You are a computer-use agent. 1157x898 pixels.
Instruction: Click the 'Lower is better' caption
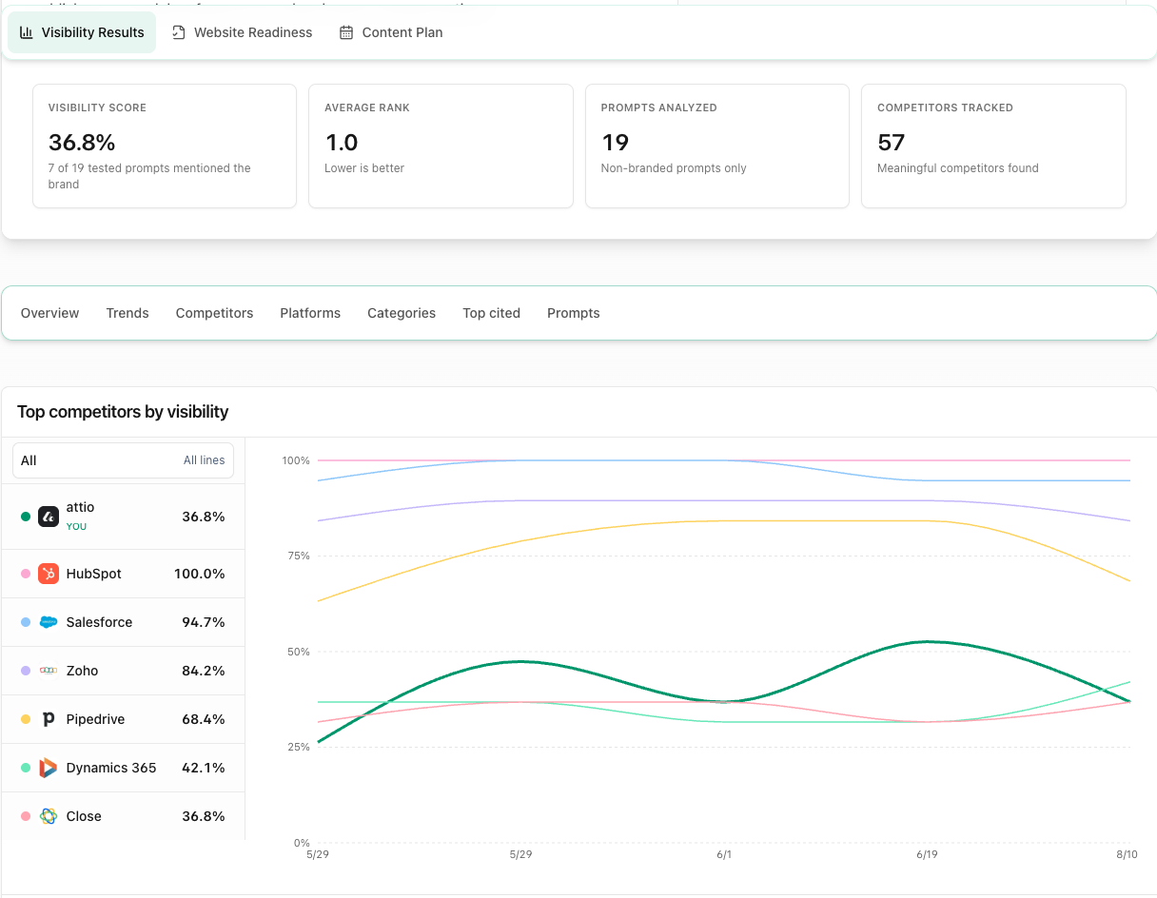click(x=364, y=168)
